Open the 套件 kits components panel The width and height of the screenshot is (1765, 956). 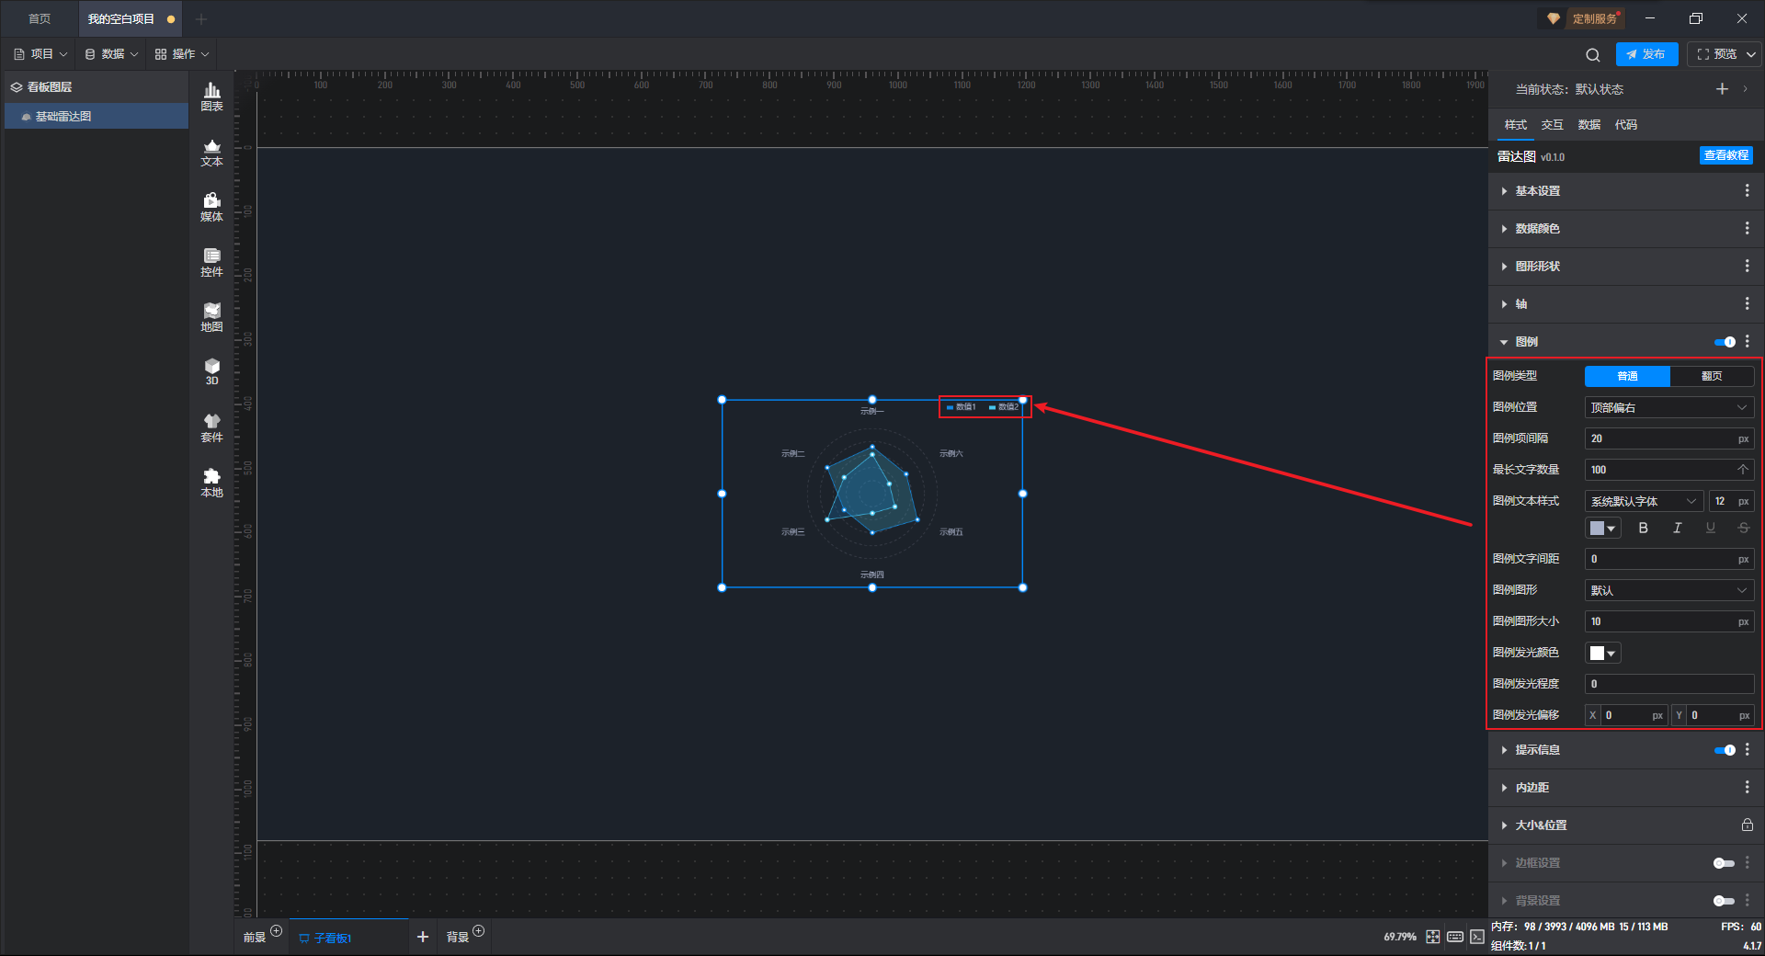[211, 427]
